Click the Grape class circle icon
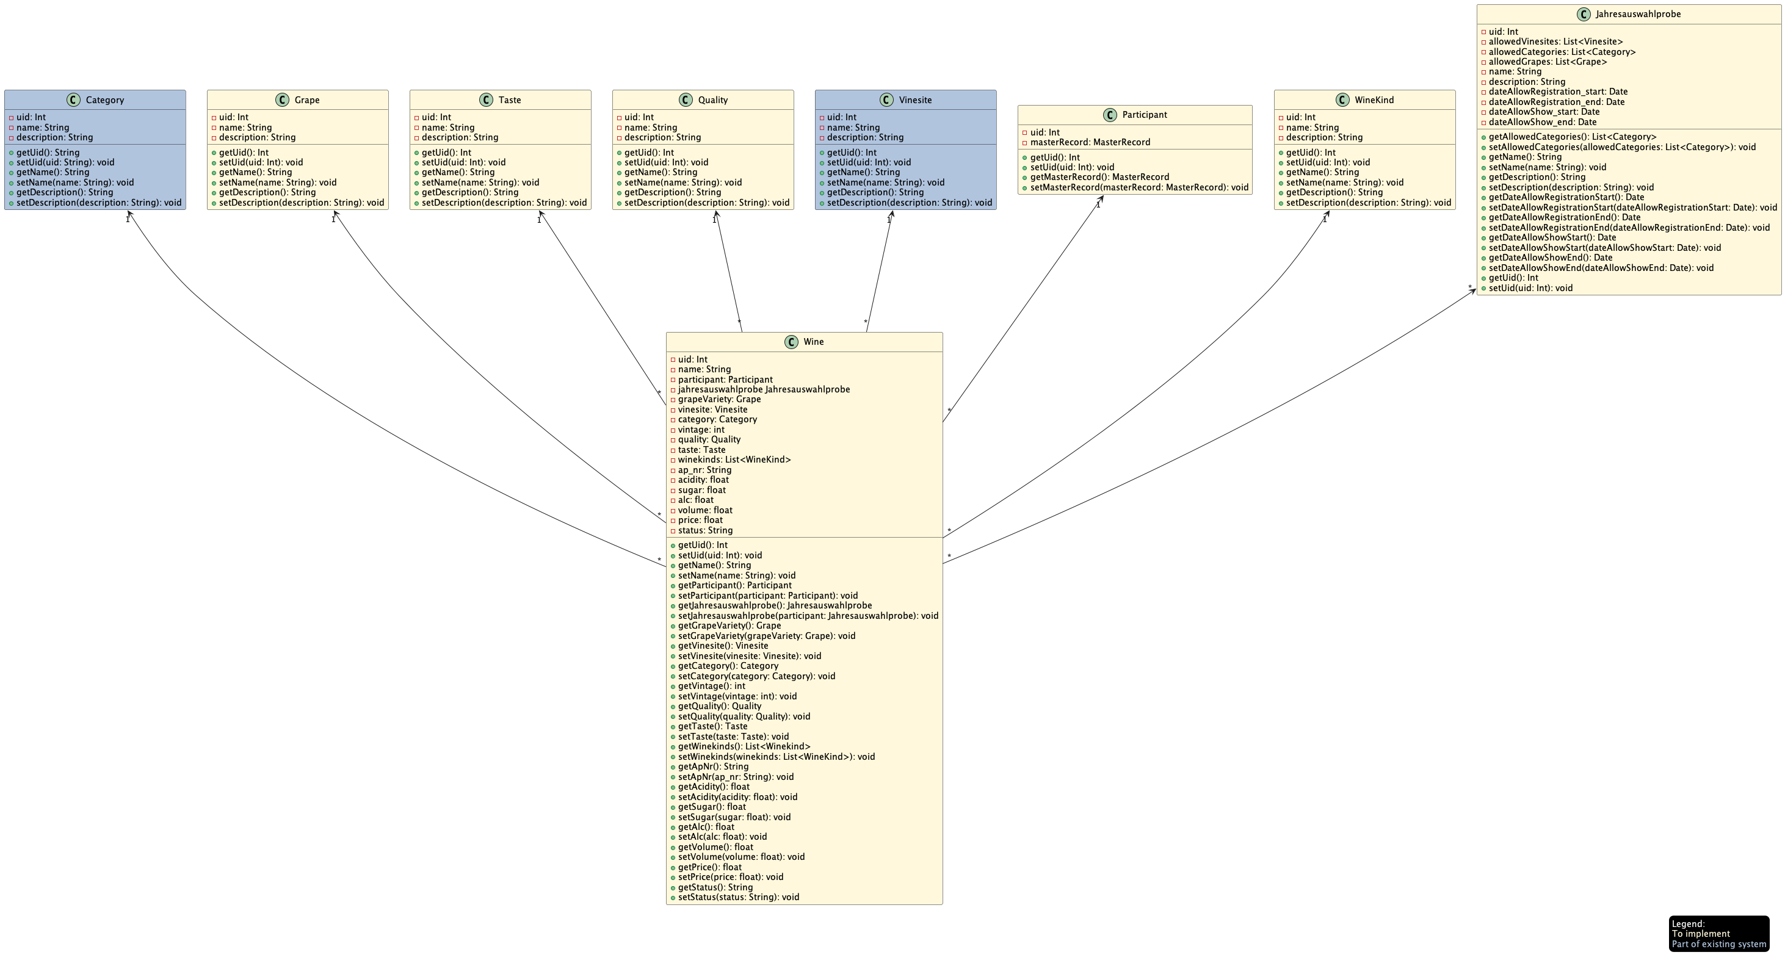Image resolution: width=1785 pixels, height=963 pixels. [282, 99]
